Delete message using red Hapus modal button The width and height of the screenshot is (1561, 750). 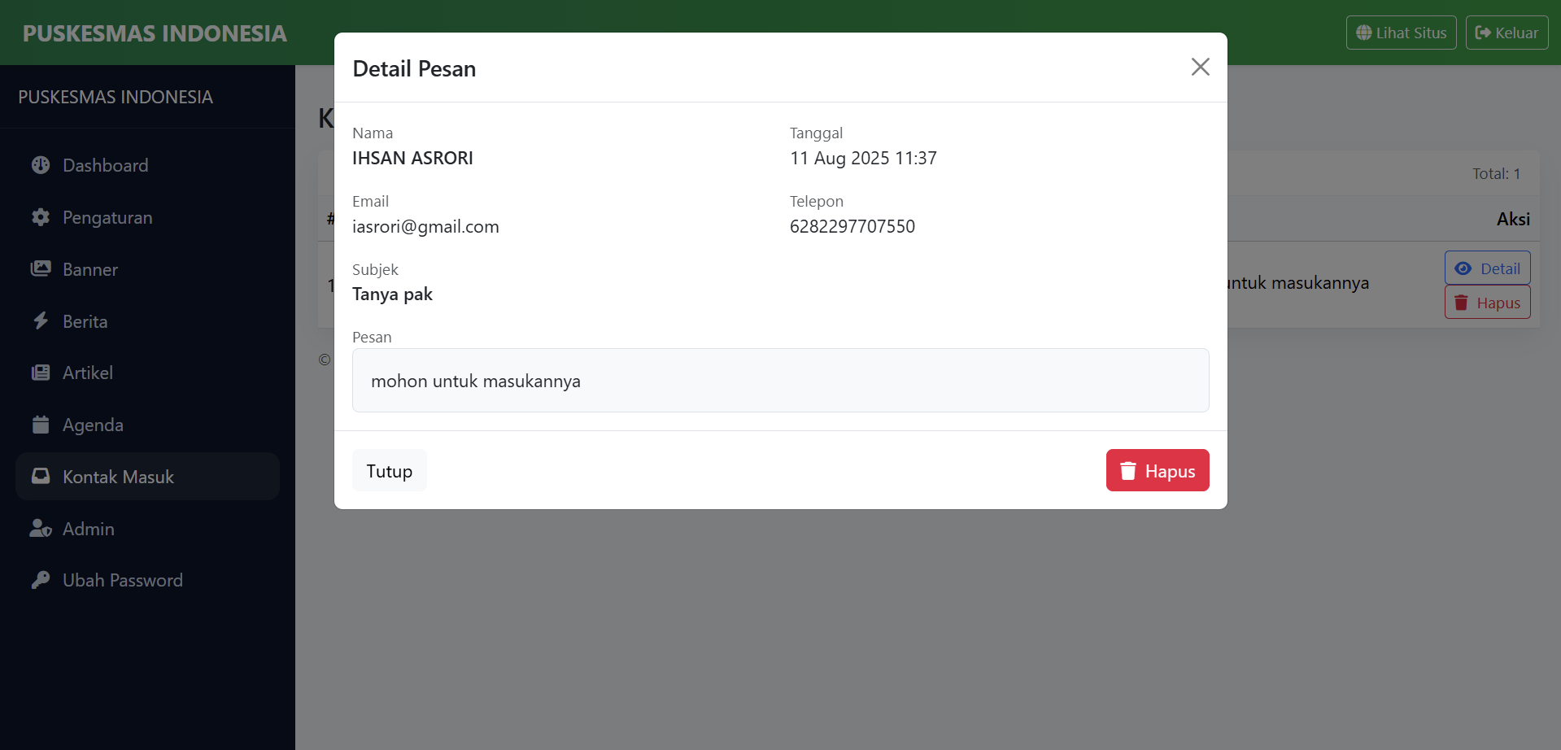click(1157, 471)
